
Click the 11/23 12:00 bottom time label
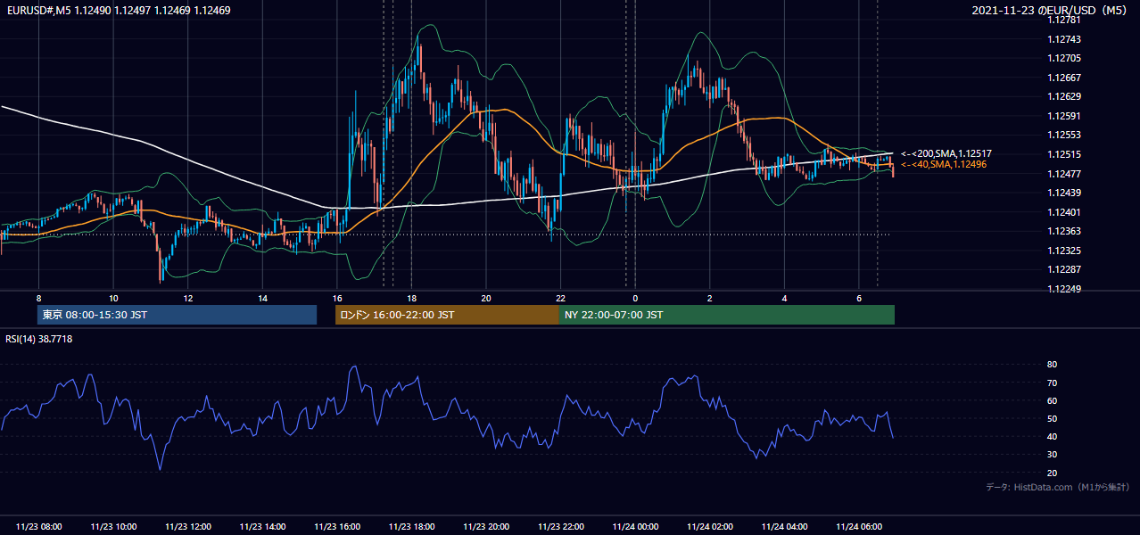[188, 527]
